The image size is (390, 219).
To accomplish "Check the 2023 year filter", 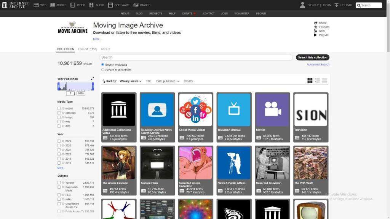I will point(59,141).
